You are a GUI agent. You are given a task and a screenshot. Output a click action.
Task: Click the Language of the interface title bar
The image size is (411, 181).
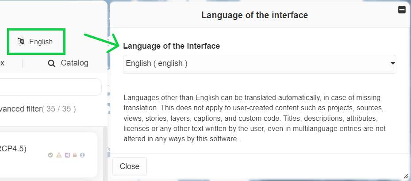pyautogui.click(x=254, y=15)
